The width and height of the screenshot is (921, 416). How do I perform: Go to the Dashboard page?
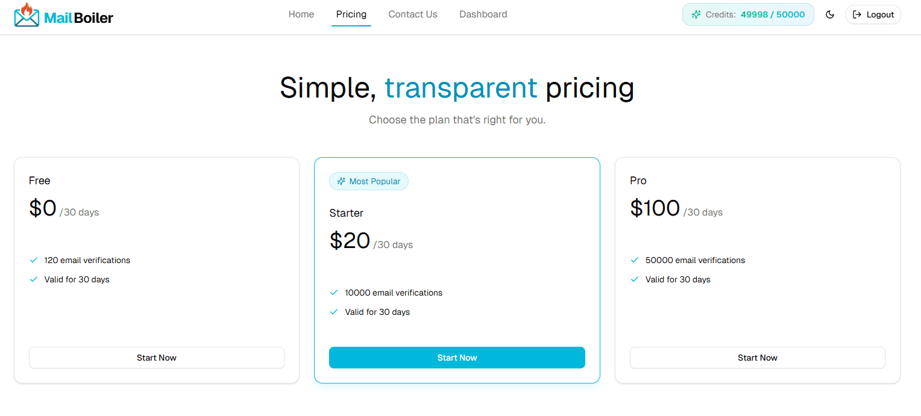point(483,14)
